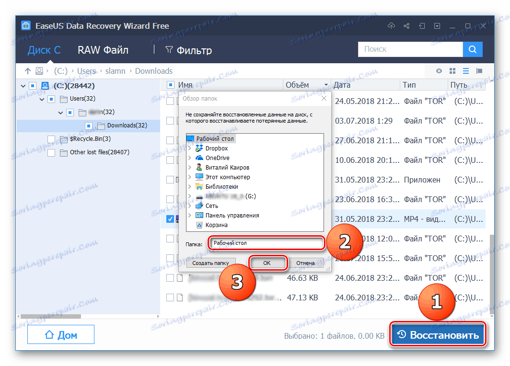Screen dimensions: 510x366
Task: Expand Dropbox node in browse dialog
Action: pos(190,148)
